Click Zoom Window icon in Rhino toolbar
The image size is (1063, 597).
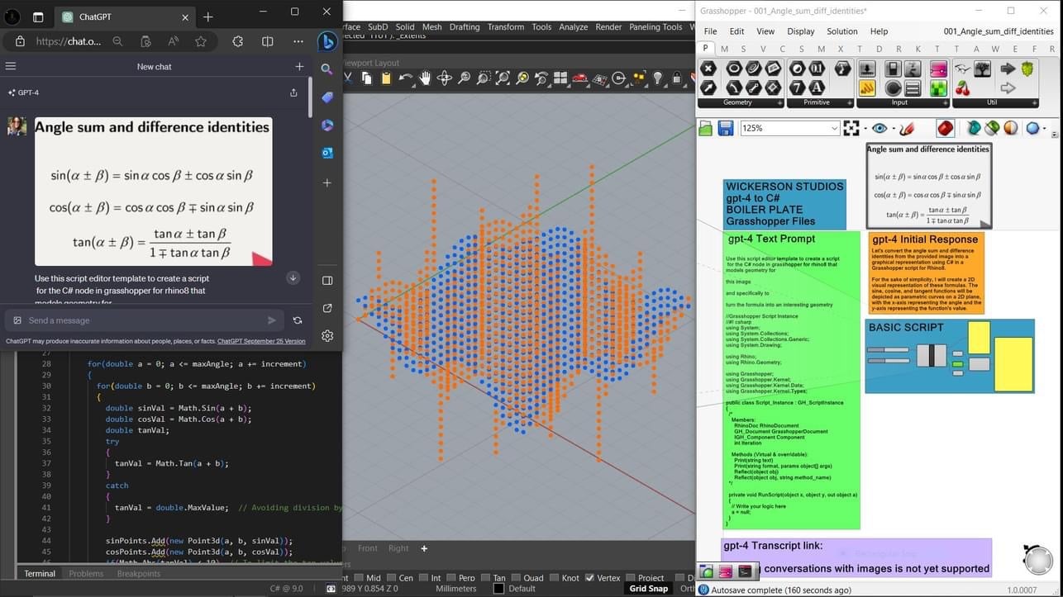tap(484, 78)
